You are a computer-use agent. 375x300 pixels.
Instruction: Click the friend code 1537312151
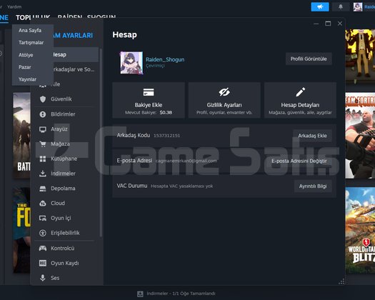click(166, 136)
